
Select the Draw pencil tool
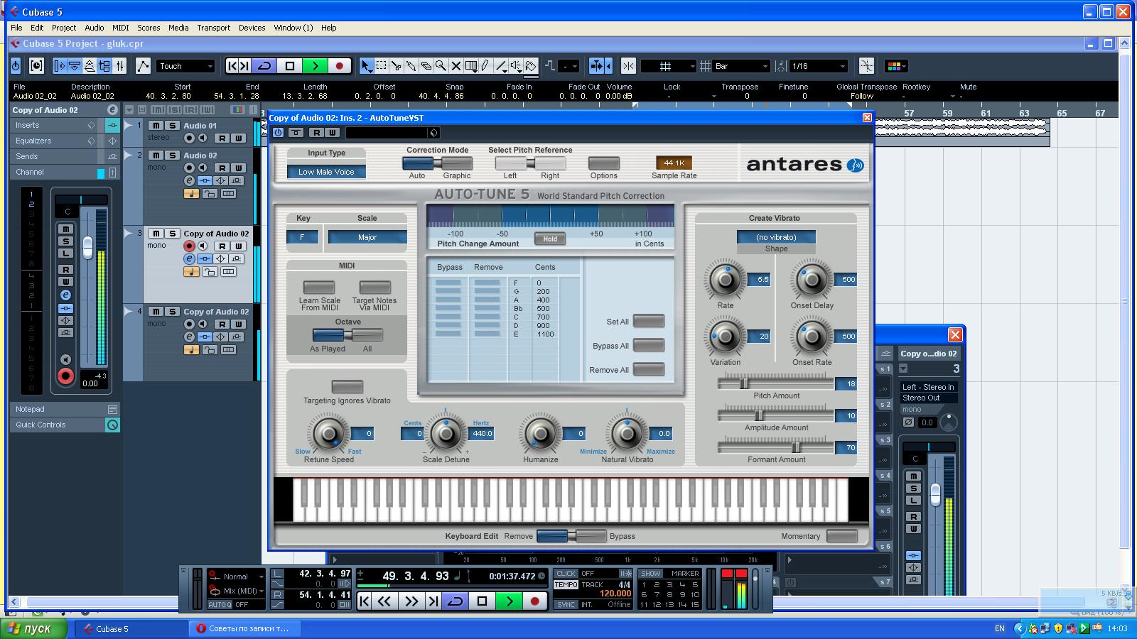point(485,66)
